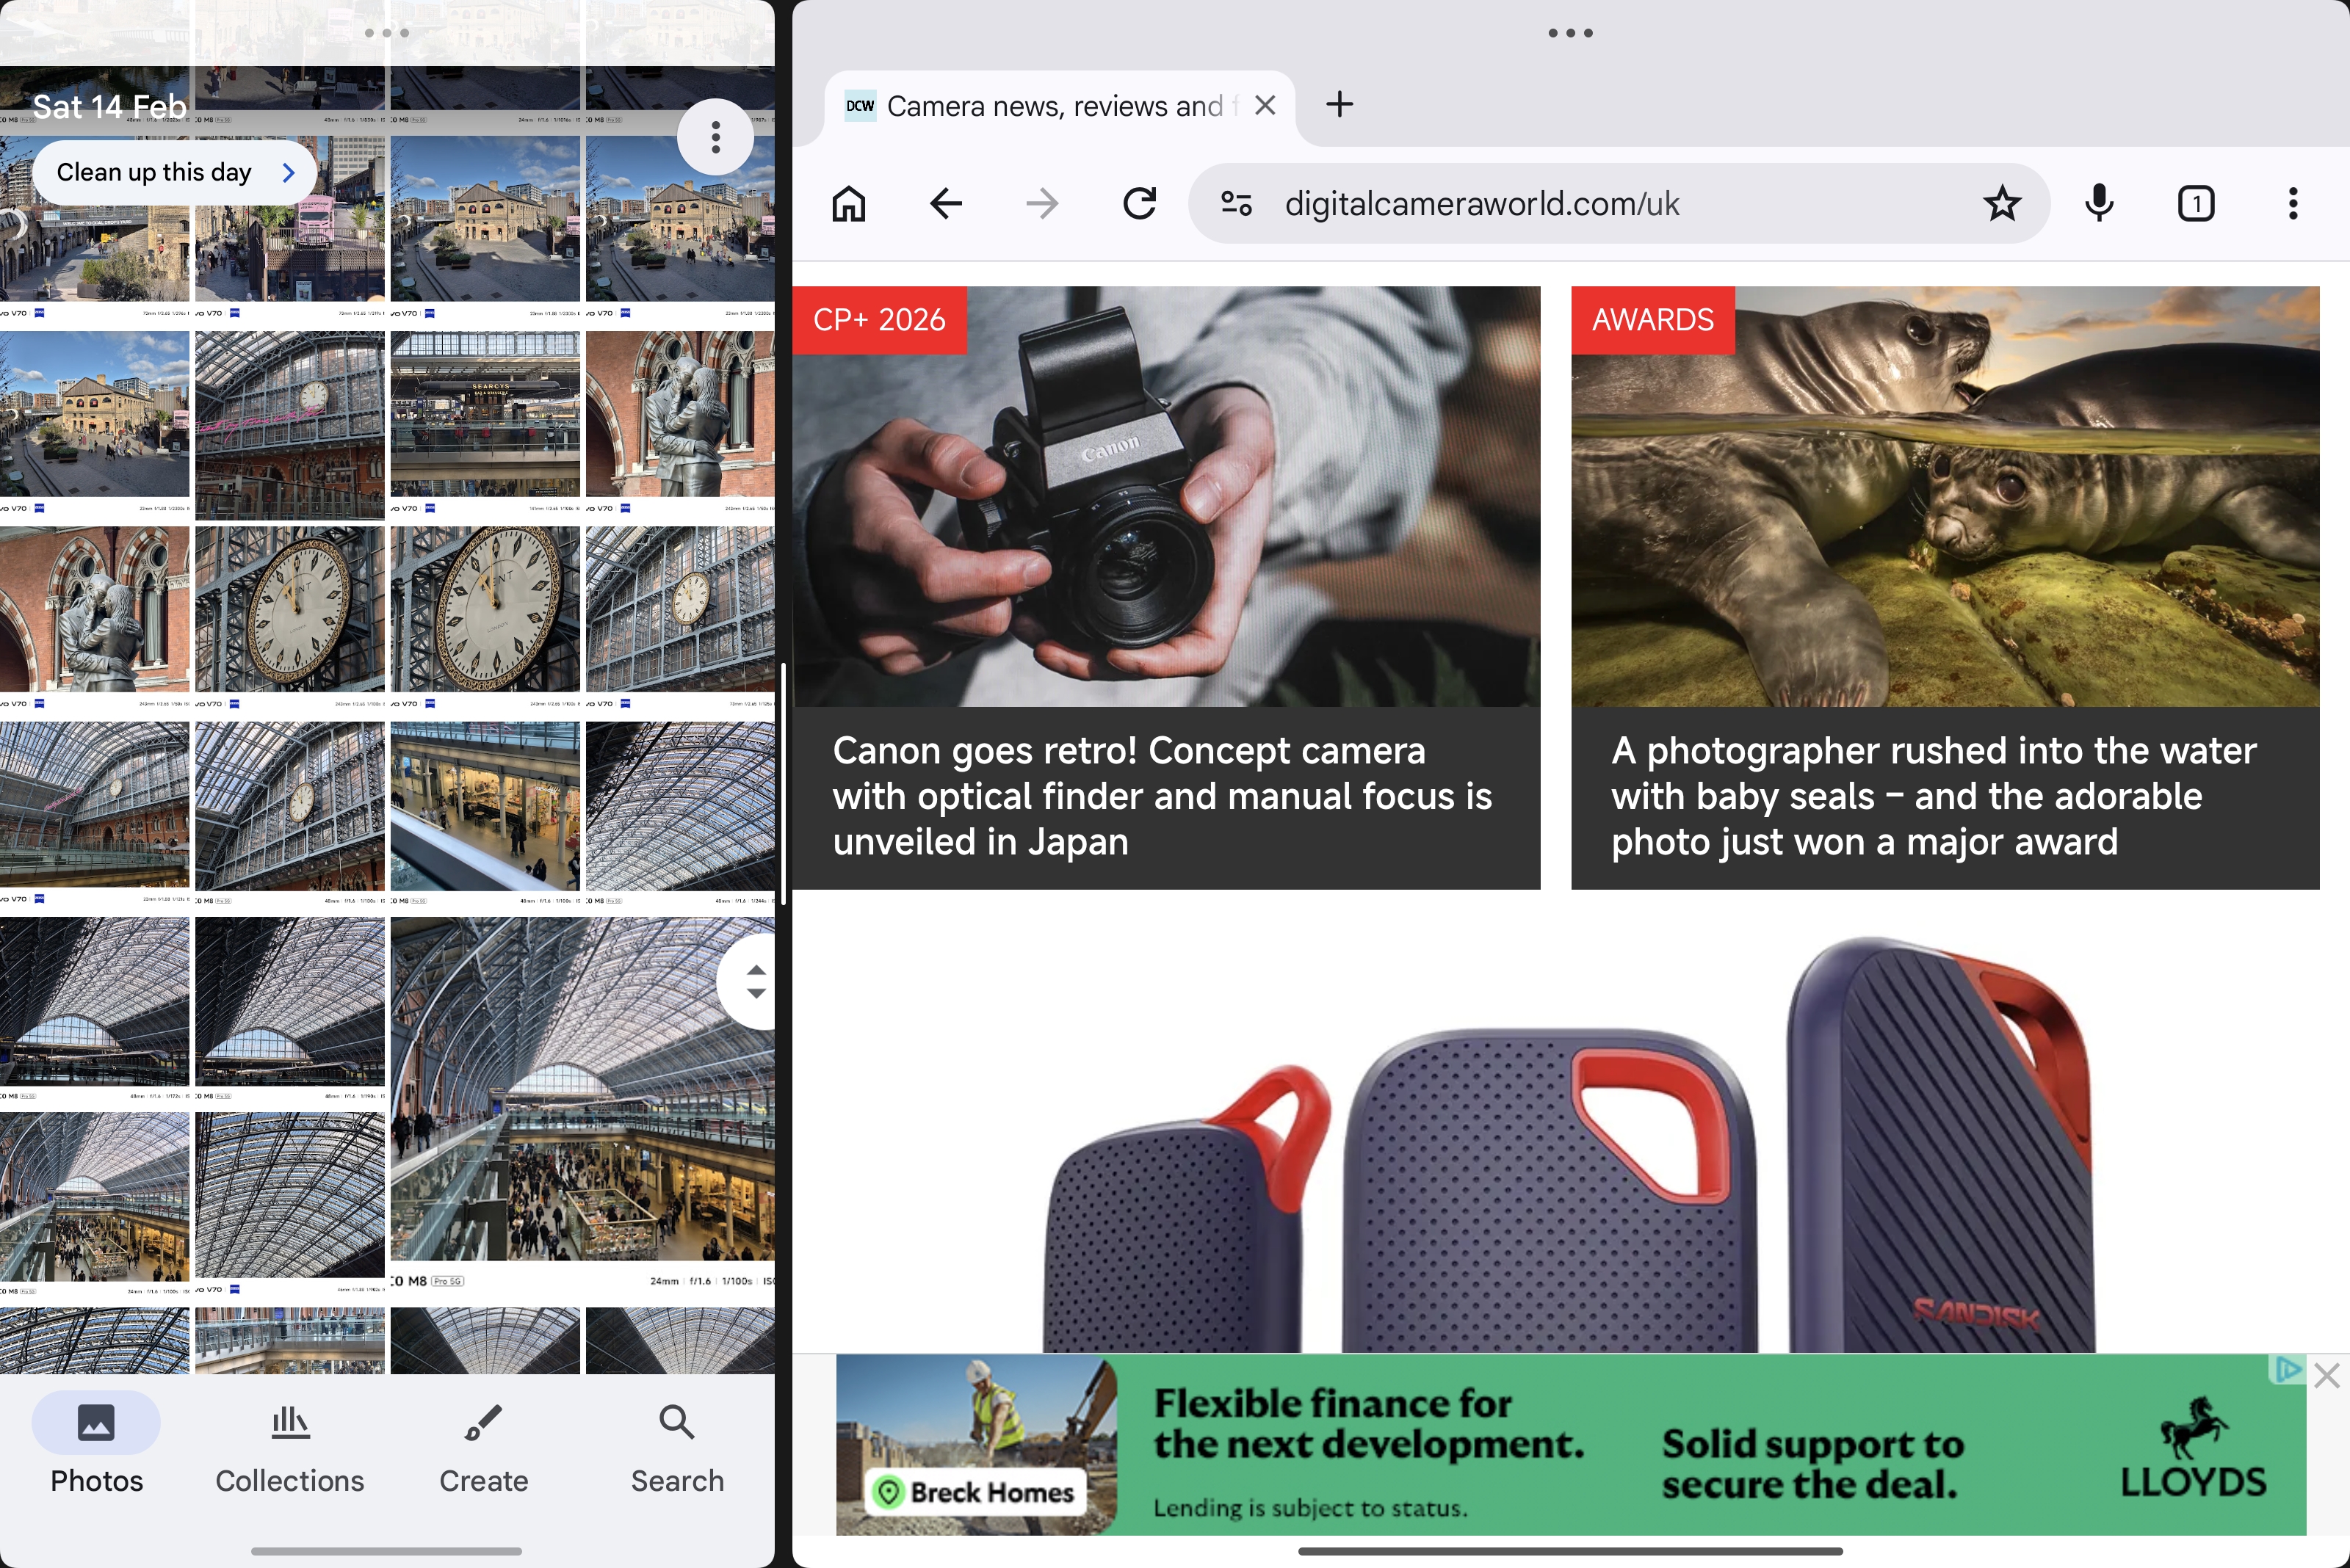Click the Chrome home icon
The image size is (2350, 1568).
[847, 203]
